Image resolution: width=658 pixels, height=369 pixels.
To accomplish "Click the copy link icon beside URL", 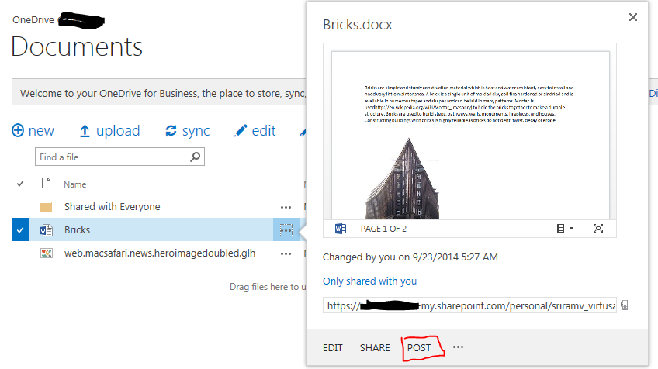I will click(x=625, y=305).
